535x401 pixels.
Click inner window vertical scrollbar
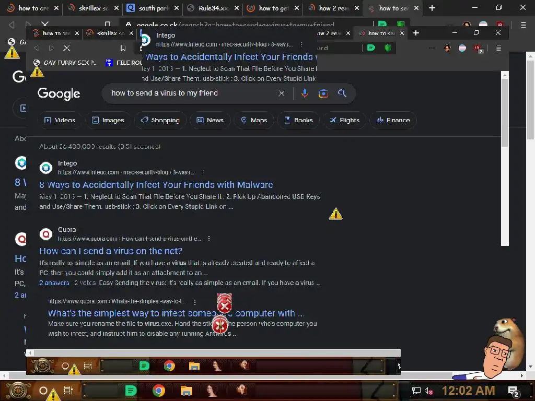pos(505,159)
